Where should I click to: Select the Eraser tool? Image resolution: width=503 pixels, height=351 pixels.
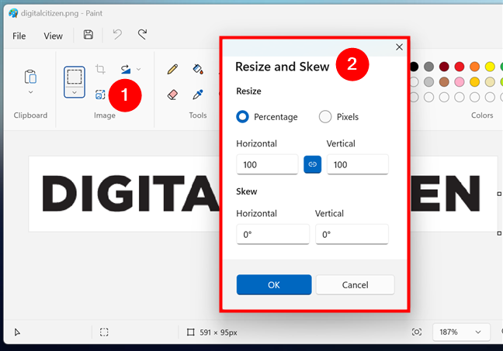click(x=172, y=95)
